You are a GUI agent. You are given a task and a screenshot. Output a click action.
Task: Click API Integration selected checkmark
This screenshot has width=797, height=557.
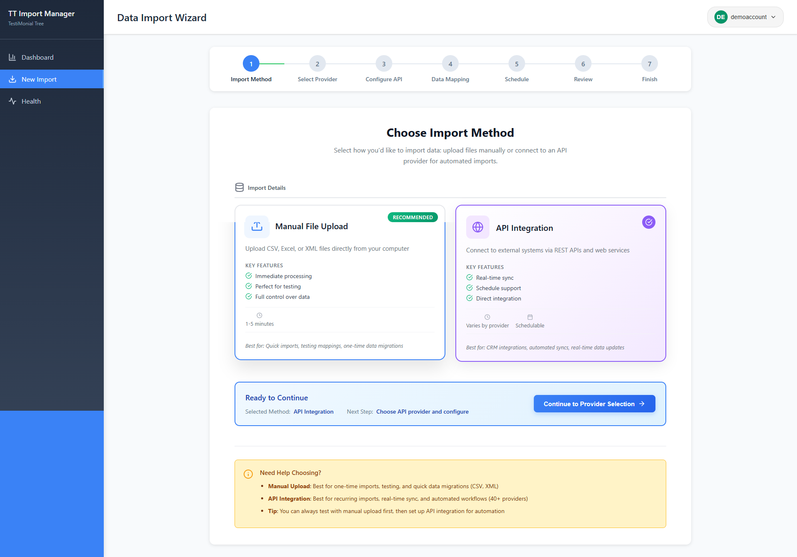(648, 222)
